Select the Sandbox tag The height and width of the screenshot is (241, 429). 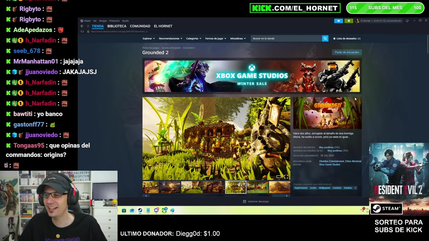click(x=348, y=188)
